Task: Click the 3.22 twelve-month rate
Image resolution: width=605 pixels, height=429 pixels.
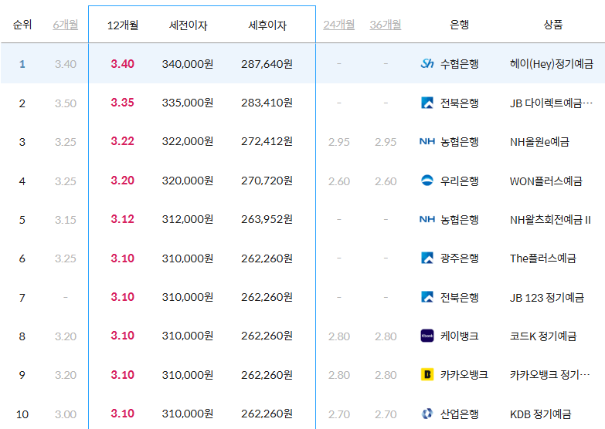Action: coord(122,141)
